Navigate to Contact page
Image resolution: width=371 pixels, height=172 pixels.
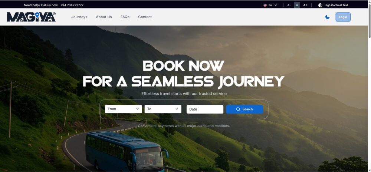tap(145, 17)
